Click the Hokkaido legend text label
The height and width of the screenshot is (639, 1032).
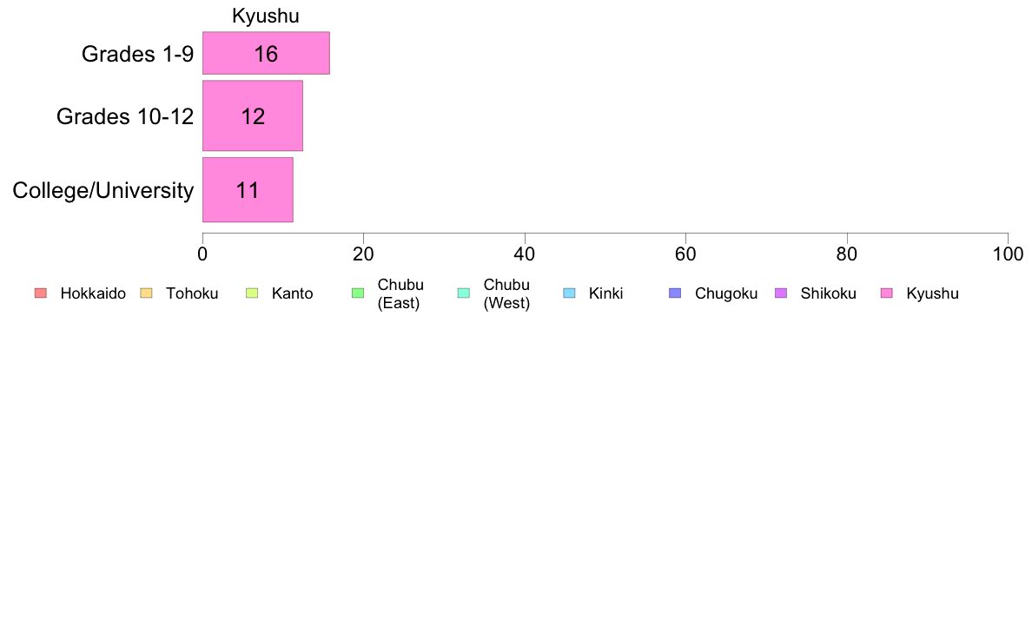pyautogui.click(x=93, y=293)
